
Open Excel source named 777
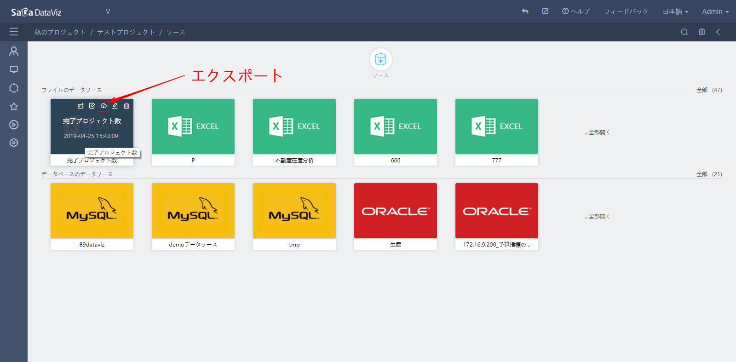coord(497,132)
